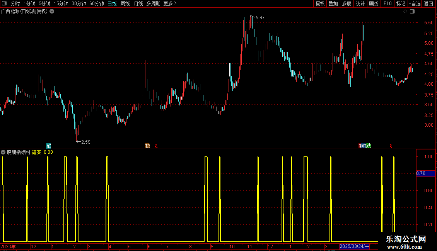
Task: Click the 叠加 overlay button
Action: 333,3
